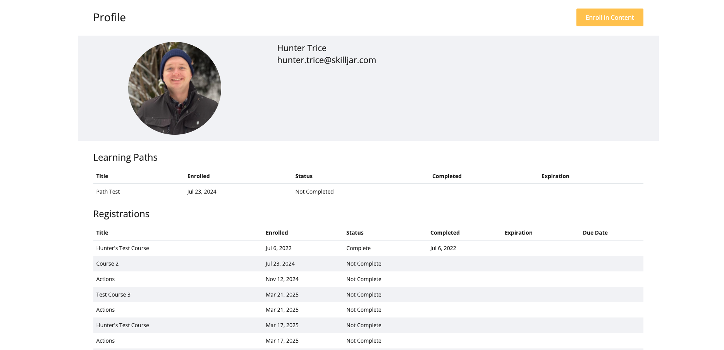Click the Complete status for Hunter's Test Course
724x350 pixels.
tap(358, 248)
